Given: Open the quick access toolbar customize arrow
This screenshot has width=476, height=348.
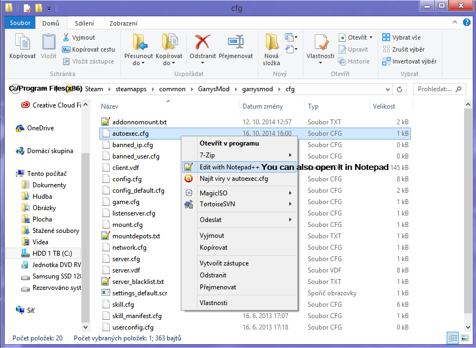Looking at the screenshot, I should click(x=49, y=9).
